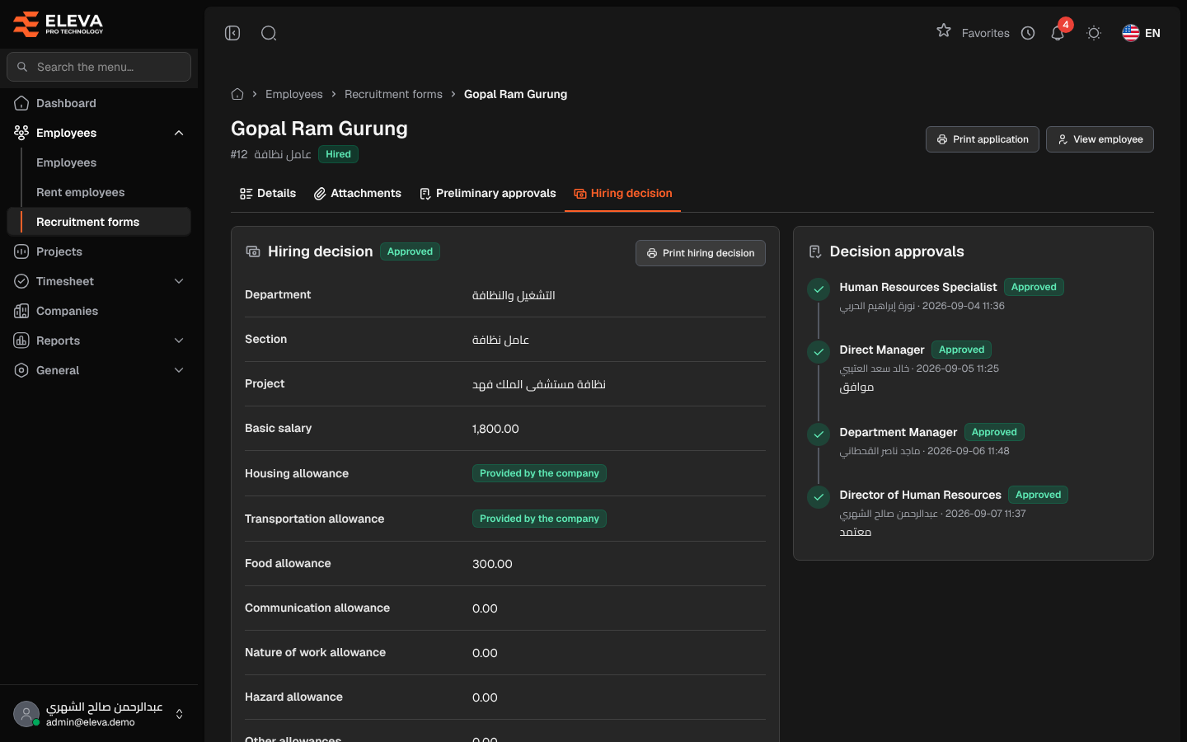Open Employees submenu item
Image resolution: width=1187 pixels, height=742 pixels.
click(66, 162)
